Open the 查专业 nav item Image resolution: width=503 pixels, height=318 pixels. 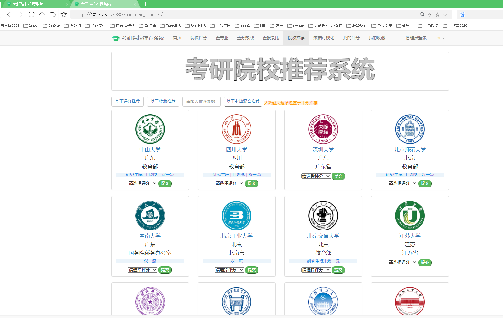click(x=222, y=38)
